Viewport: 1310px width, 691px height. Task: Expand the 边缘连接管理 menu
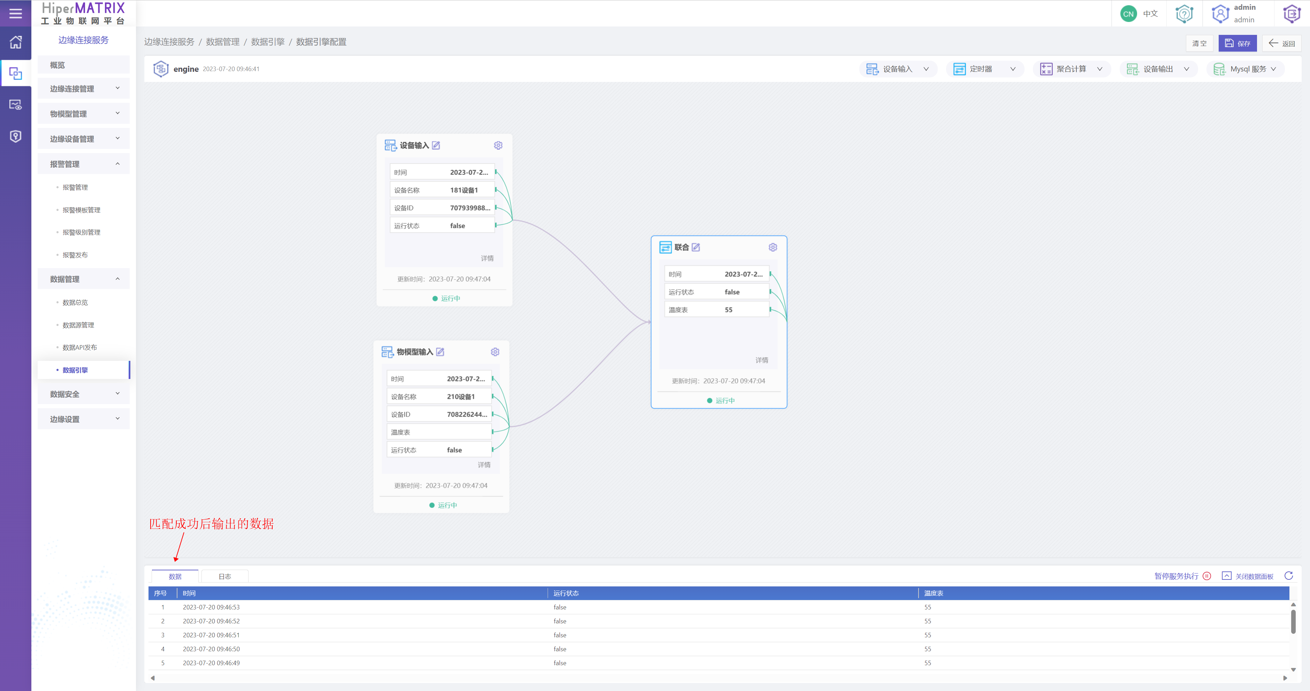click(x=83, y=89)
